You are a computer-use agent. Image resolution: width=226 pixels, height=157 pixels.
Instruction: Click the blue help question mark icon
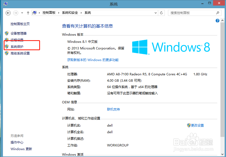pos(217,21)
